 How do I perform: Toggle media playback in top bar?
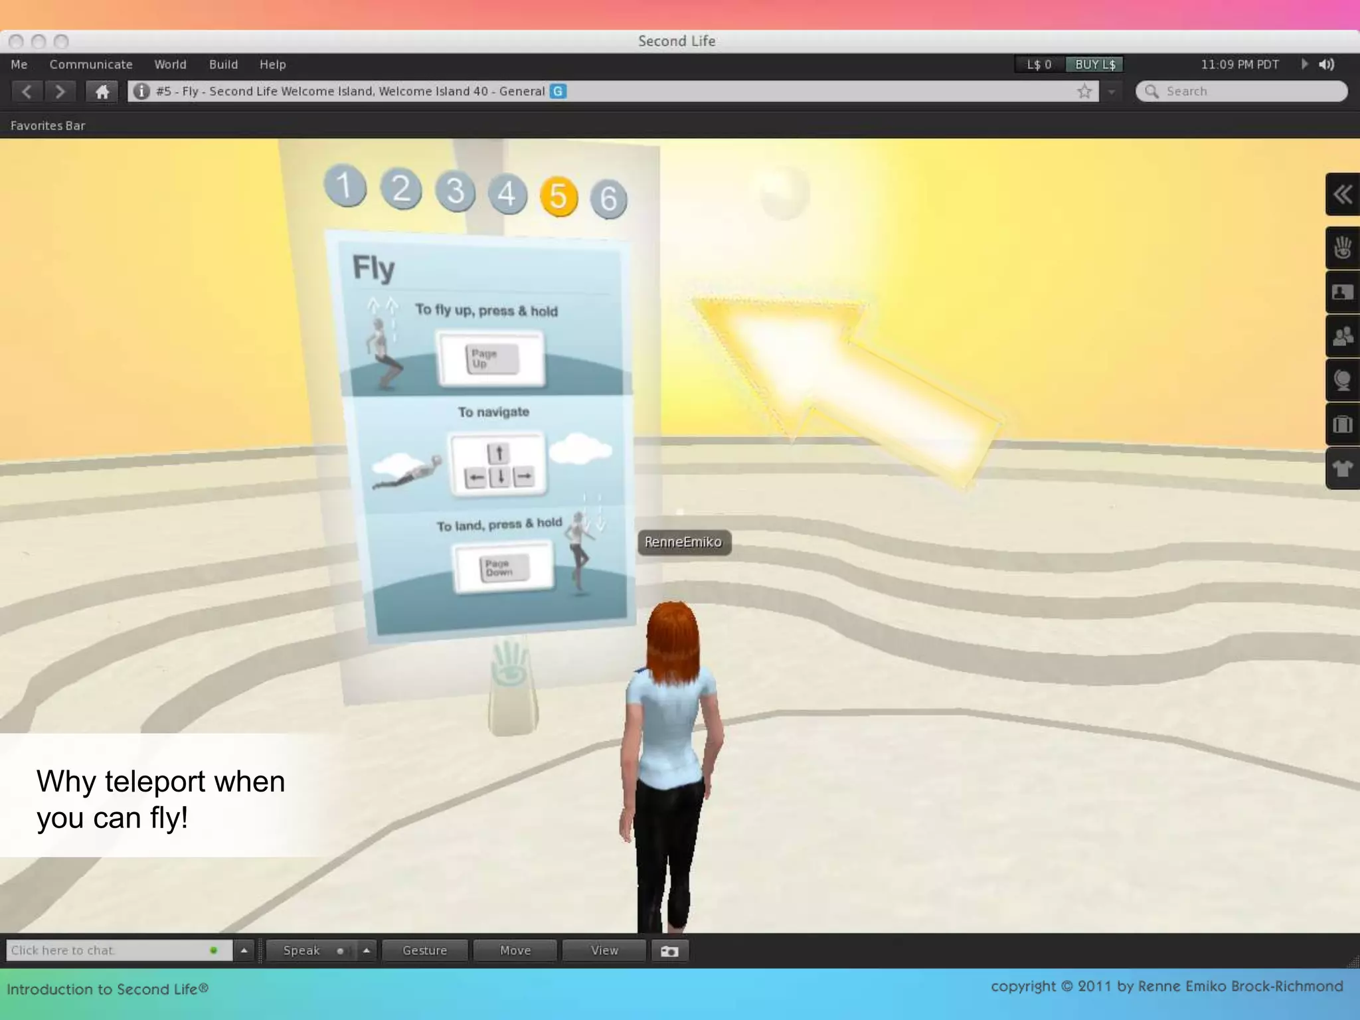click(x=1304, y=64)
